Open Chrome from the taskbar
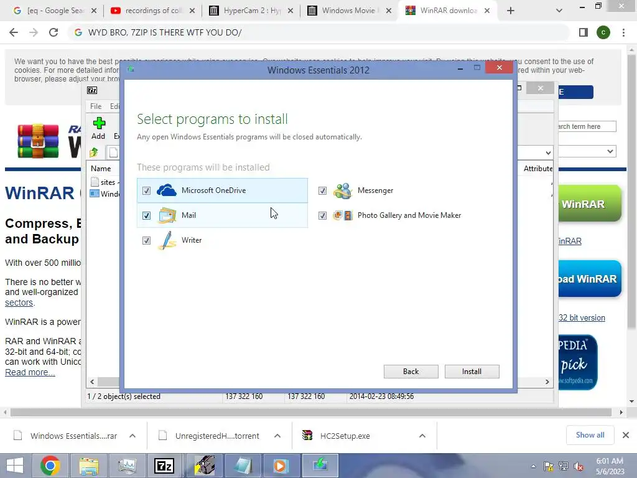Viewport: 637px width, 478px height. pos(50,466)
